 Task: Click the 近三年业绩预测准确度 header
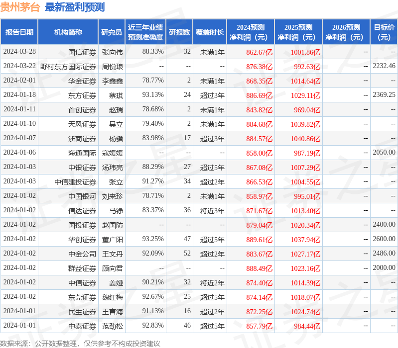pyautogui.click(x=145, y=32)
